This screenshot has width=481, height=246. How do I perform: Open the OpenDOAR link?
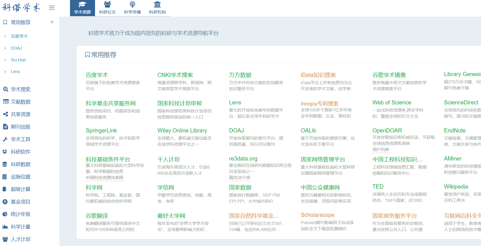(387, 130)
